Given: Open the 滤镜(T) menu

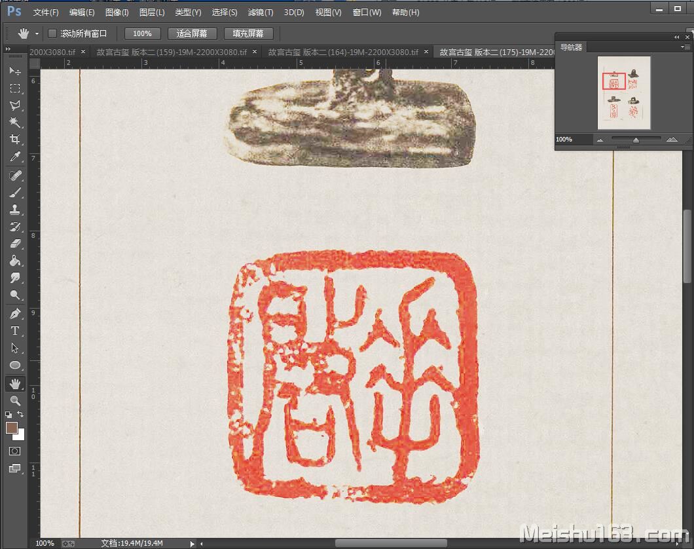Looking at the screenshot, I should [261, 12].
